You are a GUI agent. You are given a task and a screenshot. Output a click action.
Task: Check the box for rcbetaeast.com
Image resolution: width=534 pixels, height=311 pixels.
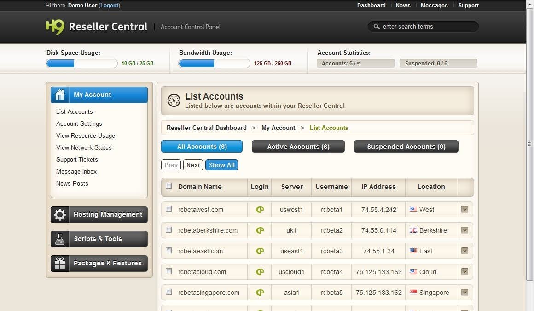pyautogui.click(x=169, y=251)
